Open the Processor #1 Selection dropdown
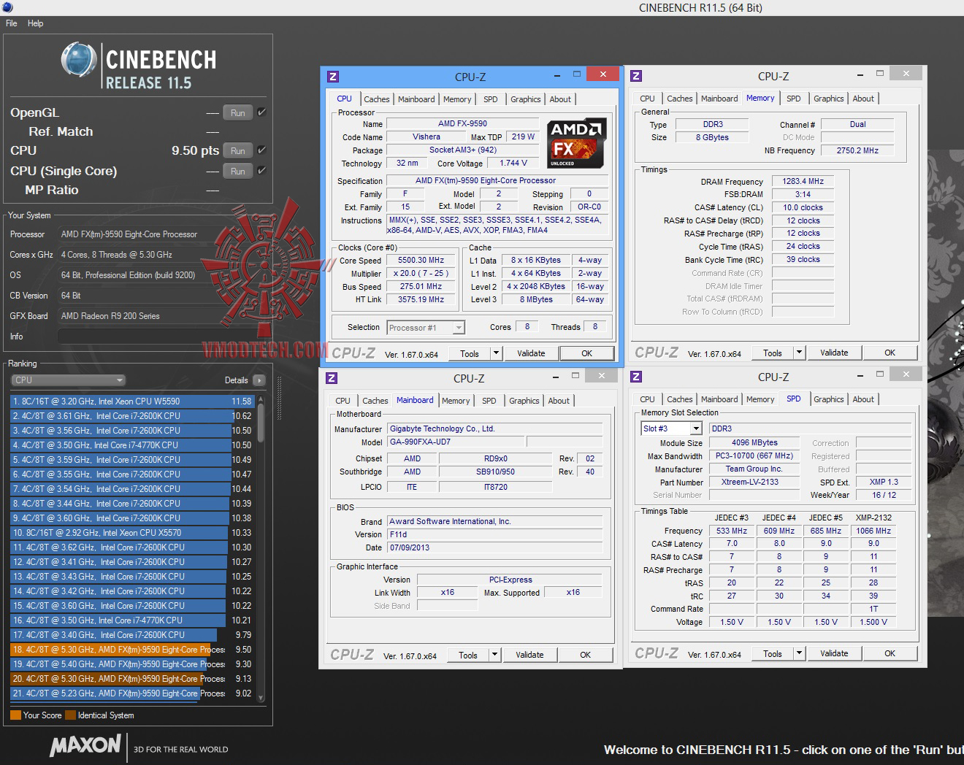964x765 pixels. (x=426, y=328)
